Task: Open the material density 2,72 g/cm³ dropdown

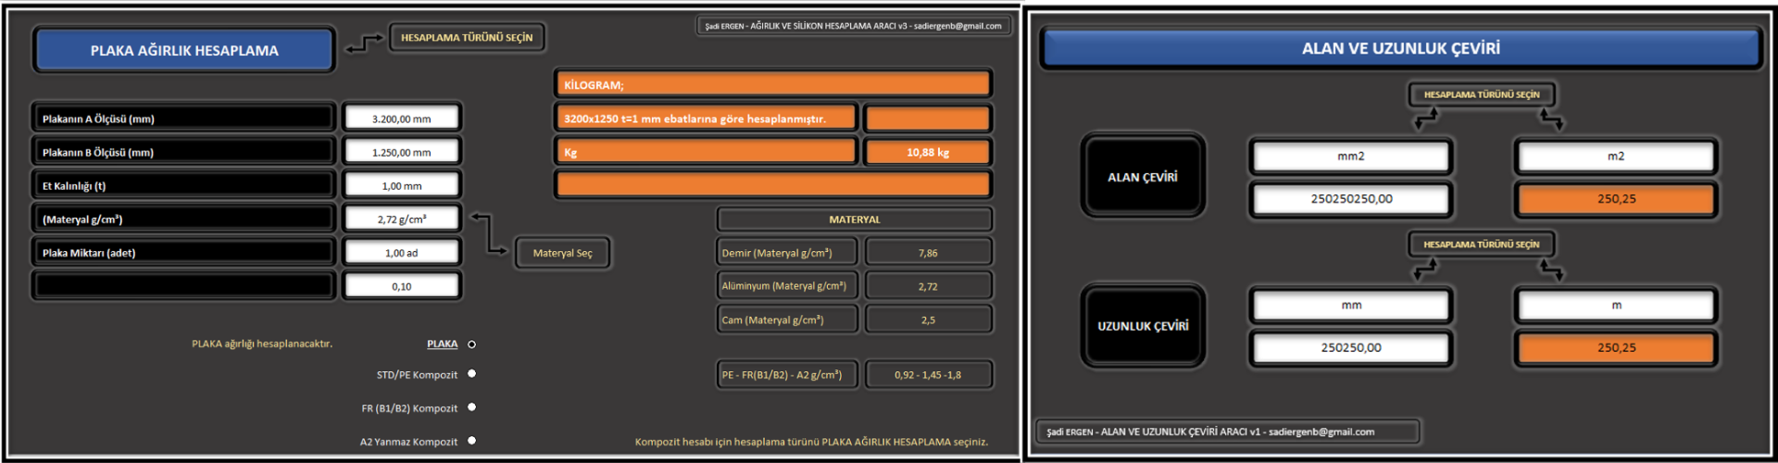Action: pyautogui.click(x=401, y=219)
